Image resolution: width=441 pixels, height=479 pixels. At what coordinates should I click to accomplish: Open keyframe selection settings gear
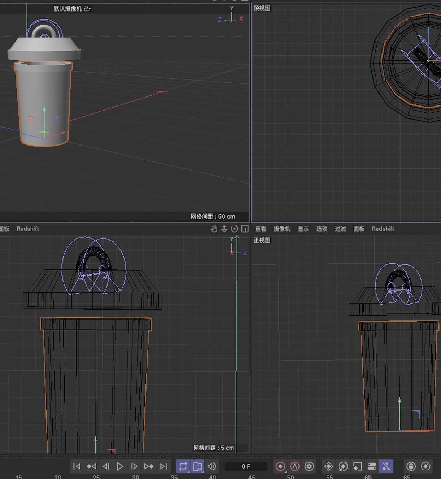(x=309, y=466)
